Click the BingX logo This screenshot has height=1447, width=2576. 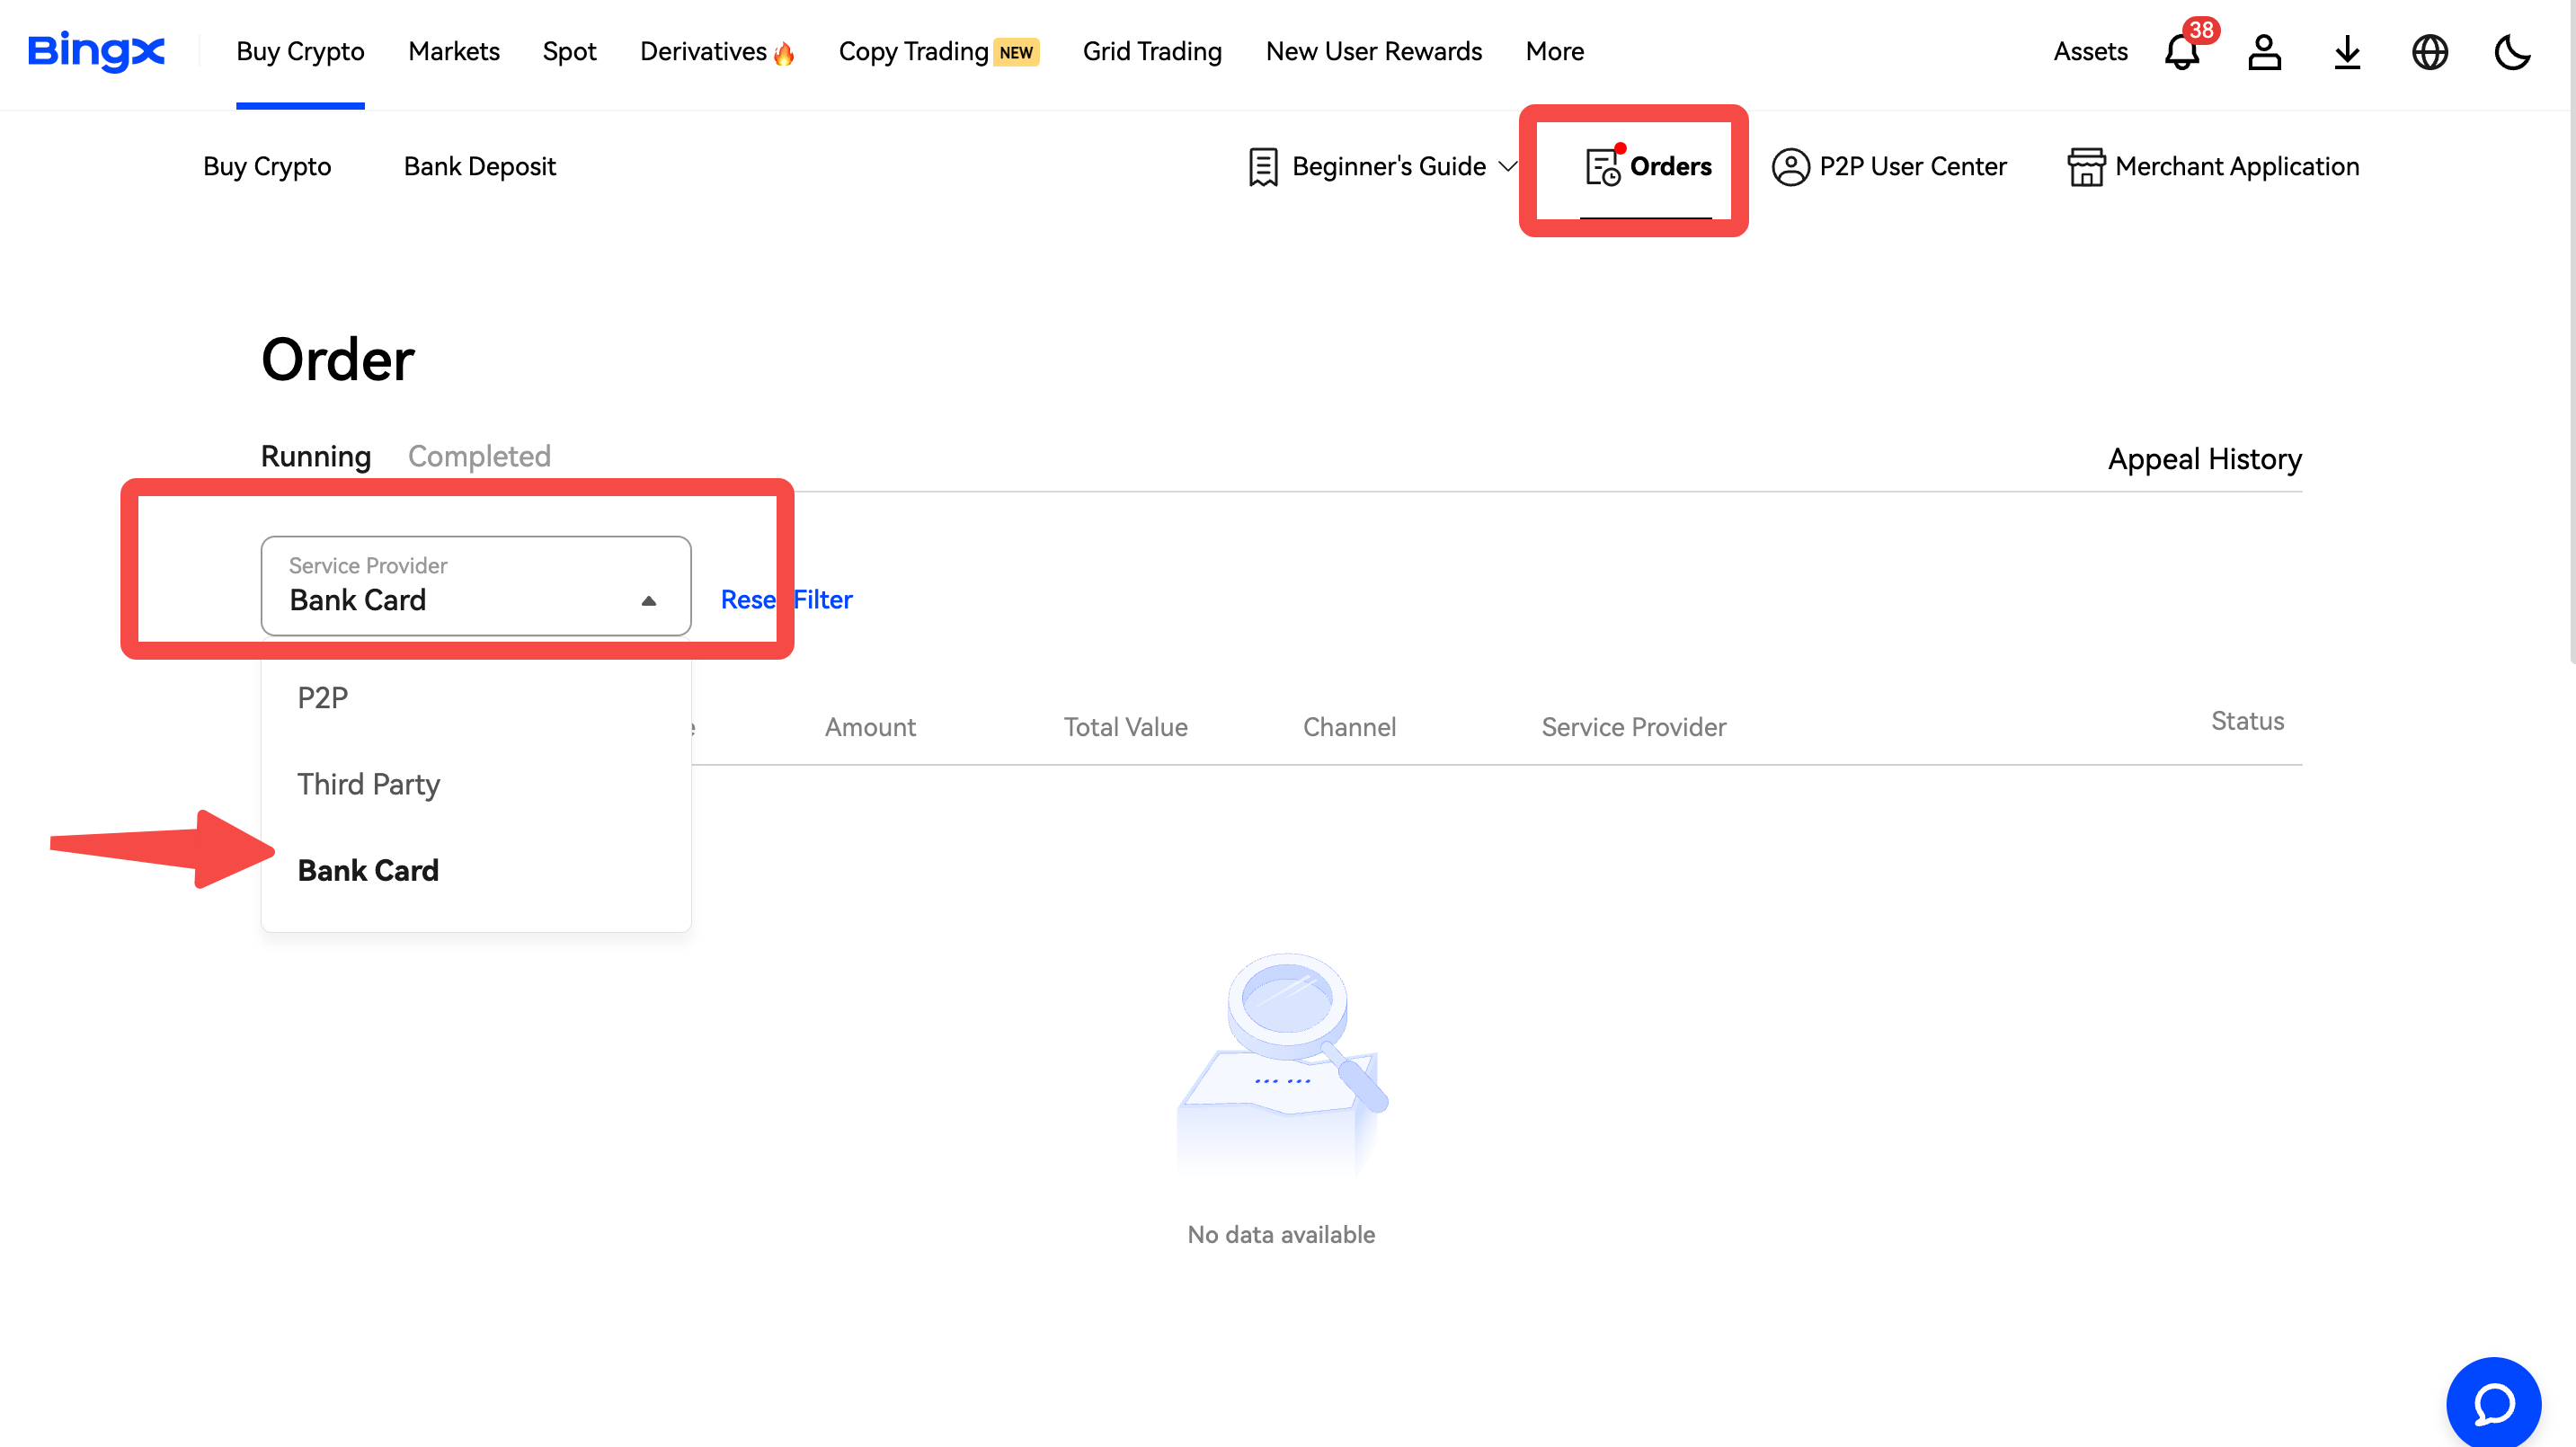(96, 51)
